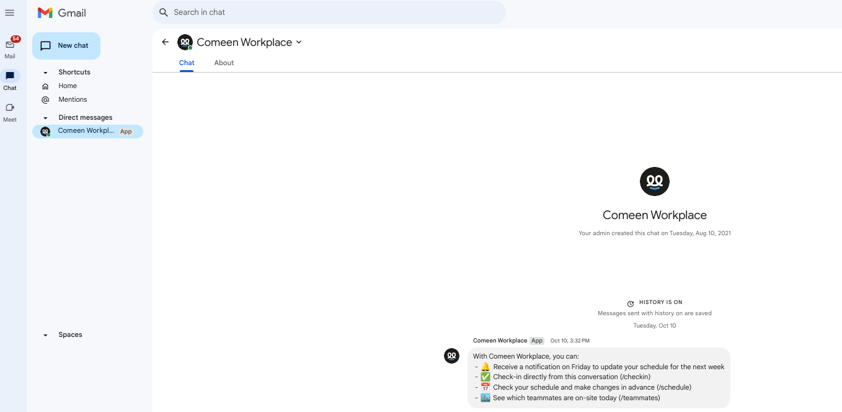Open Comeen Workplace direct message
842x412 pixels.
(x=87, y=132)
